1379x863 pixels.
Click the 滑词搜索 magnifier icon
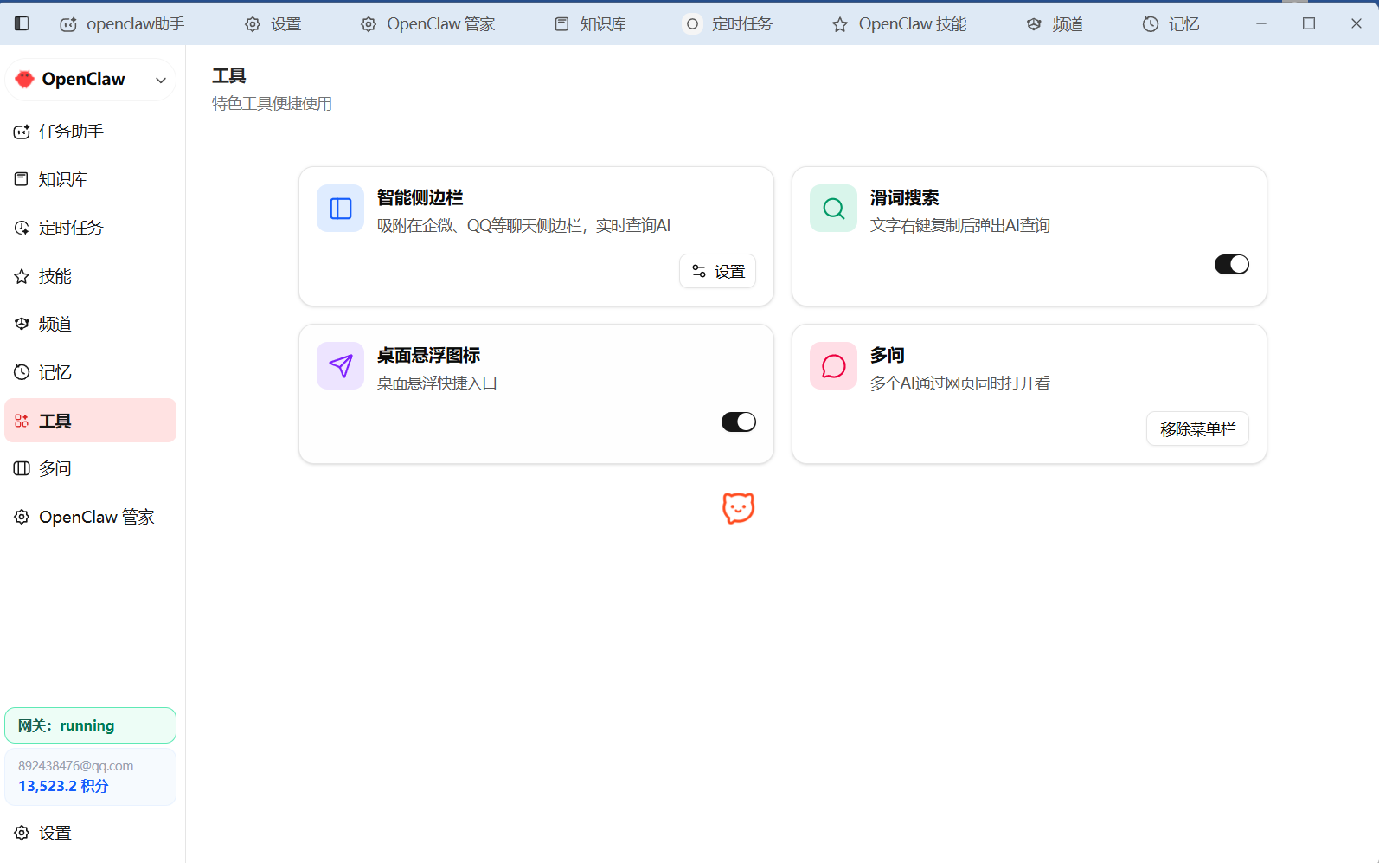click(x=834, y=209)
